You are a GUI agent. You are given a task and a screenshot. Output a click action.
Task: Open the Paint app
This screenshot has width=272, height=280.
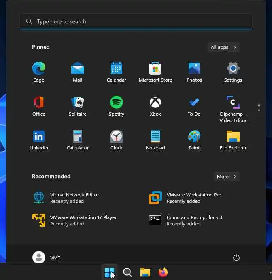194,140
